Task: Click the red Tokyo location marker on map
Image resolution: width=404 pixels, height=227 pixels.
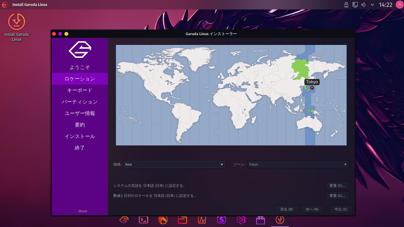Action: [312, 88]
